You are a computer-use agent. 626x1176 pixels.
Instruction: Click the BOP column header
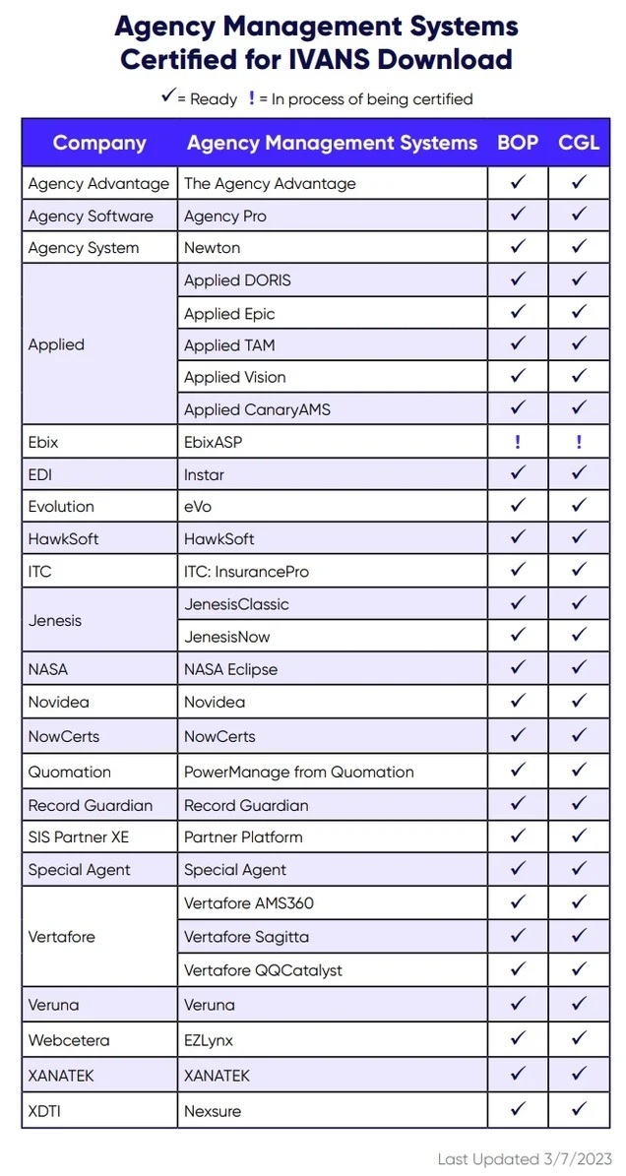click(518, 143)
